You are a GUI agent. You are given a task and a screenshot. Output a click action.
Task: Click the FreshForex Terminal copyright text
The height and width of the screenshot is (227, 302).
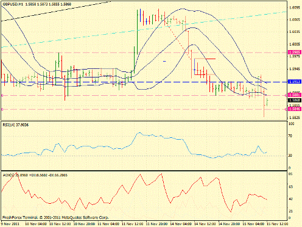pos(55,217)
